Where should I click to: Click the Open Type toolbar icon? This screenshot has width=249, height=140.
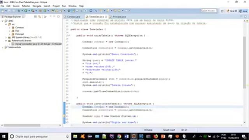(x=52, y=11)
